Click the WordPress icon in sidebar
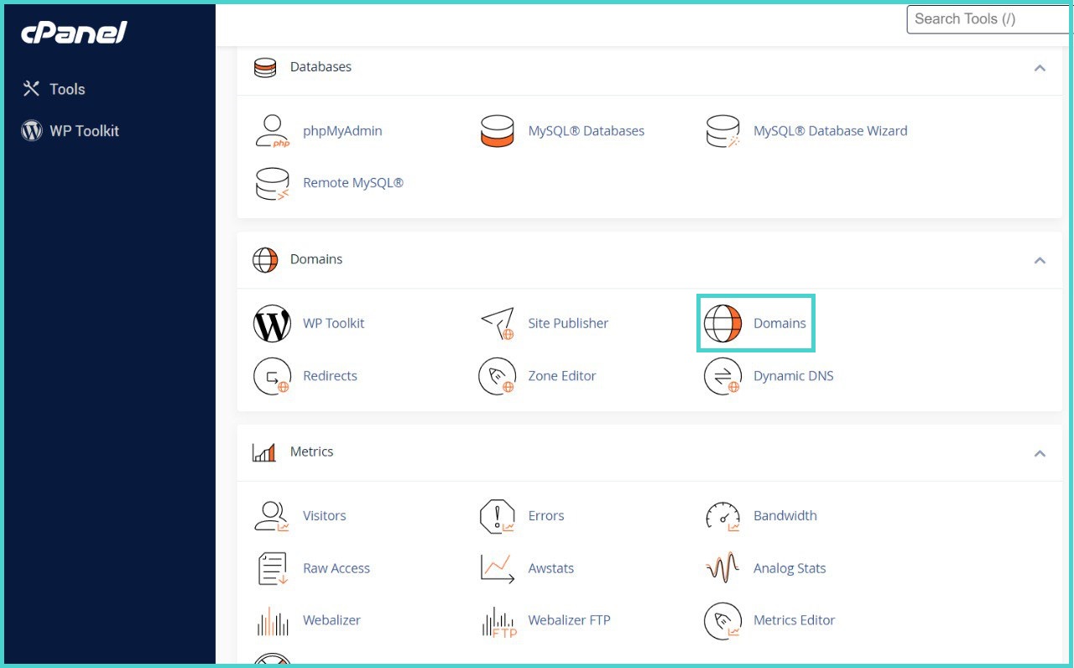Screen dimensions: 1074x668 pyautogui.click(x=32, y=131)
